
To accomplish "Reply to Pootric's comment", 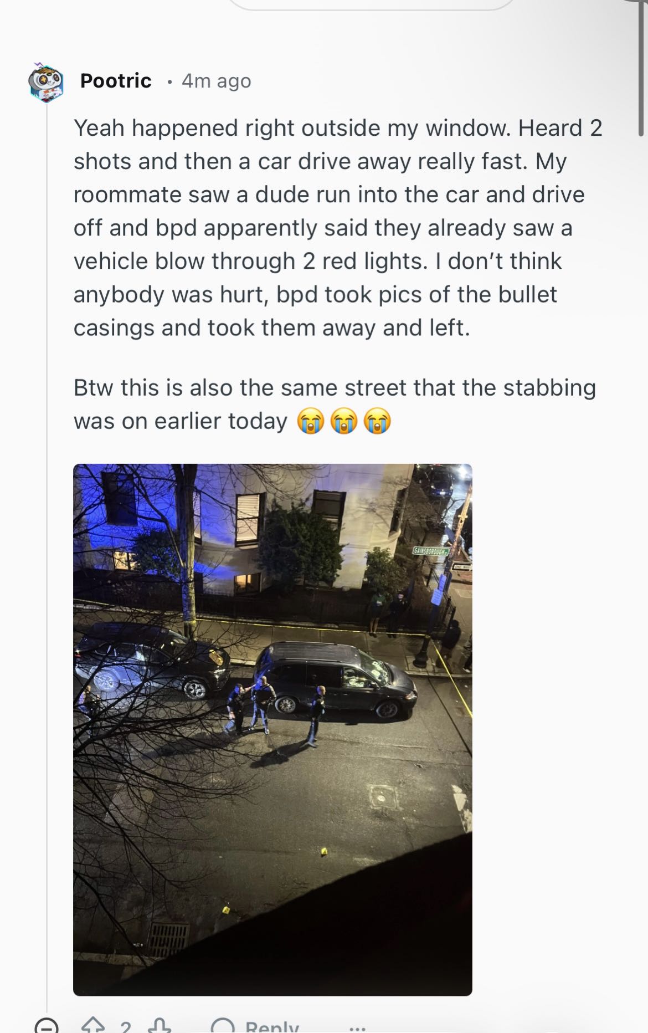I will (256, 1026).
